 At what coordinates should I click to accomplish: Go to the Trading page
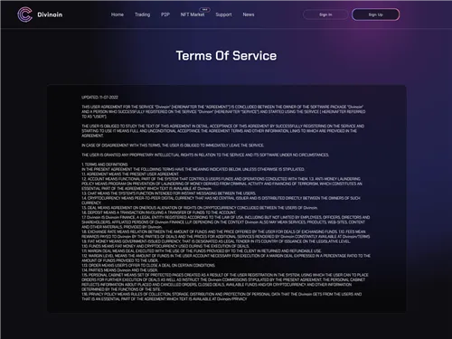click(x=142, y=14)
